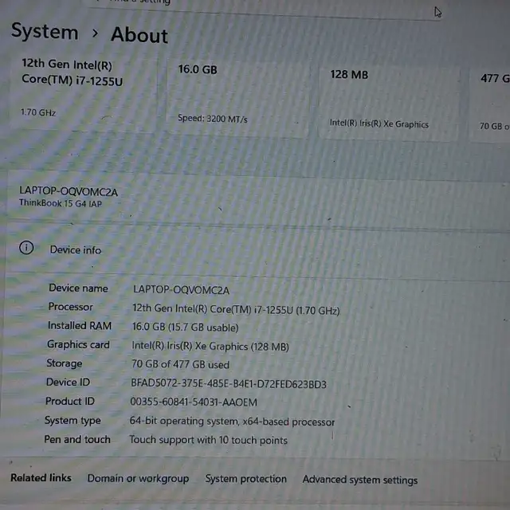Click the Device name label

[x=78, y=288]
